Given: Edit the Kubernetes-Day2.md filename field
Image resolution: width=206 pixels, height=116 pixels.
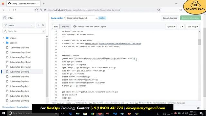Looking at the screenshot, I should tap(80, 18).
